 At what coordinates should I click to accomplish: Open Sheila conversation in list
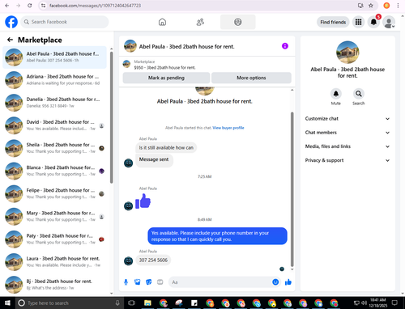(x=54, y=148)
